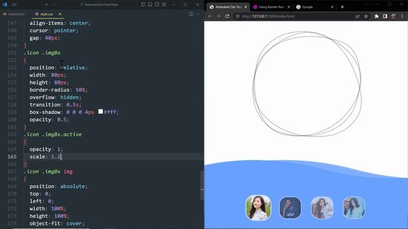Click the 'opacity: 0.5;' declaration

point(49,120)
